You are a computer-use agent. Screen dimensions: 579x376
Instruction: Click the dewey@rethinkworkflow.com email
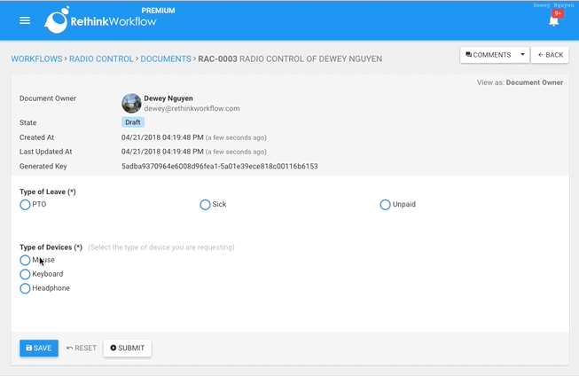click(192, 108)
